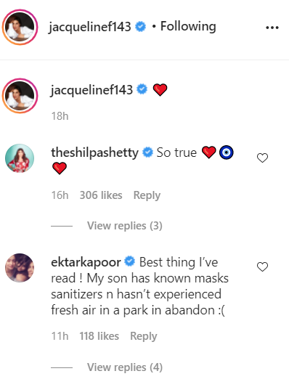Viewport: 289px width, 387px height.
Task: Click the jacquelinef143 username in the caption
Action: [x=91, y=90]
